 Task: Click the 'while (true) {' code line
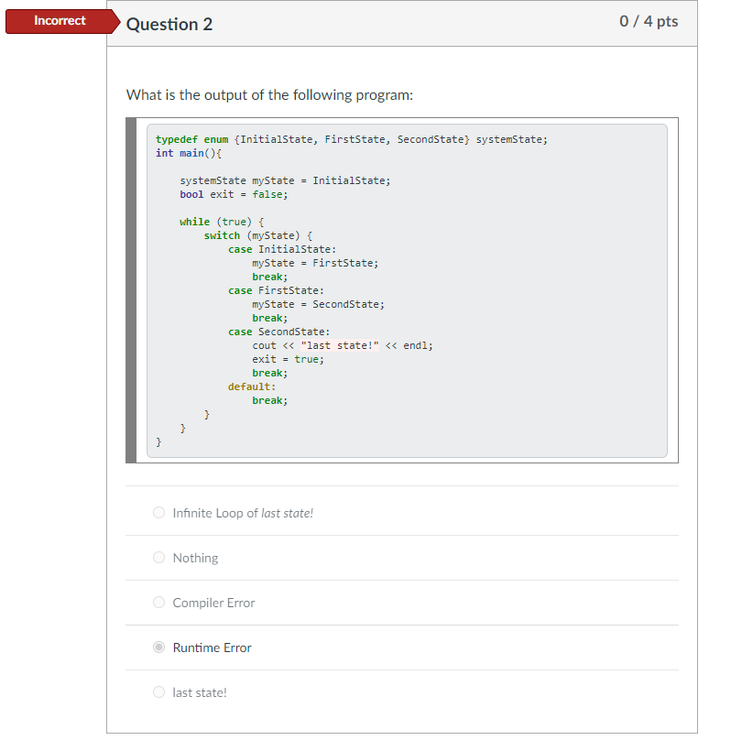tap(222, 222)
